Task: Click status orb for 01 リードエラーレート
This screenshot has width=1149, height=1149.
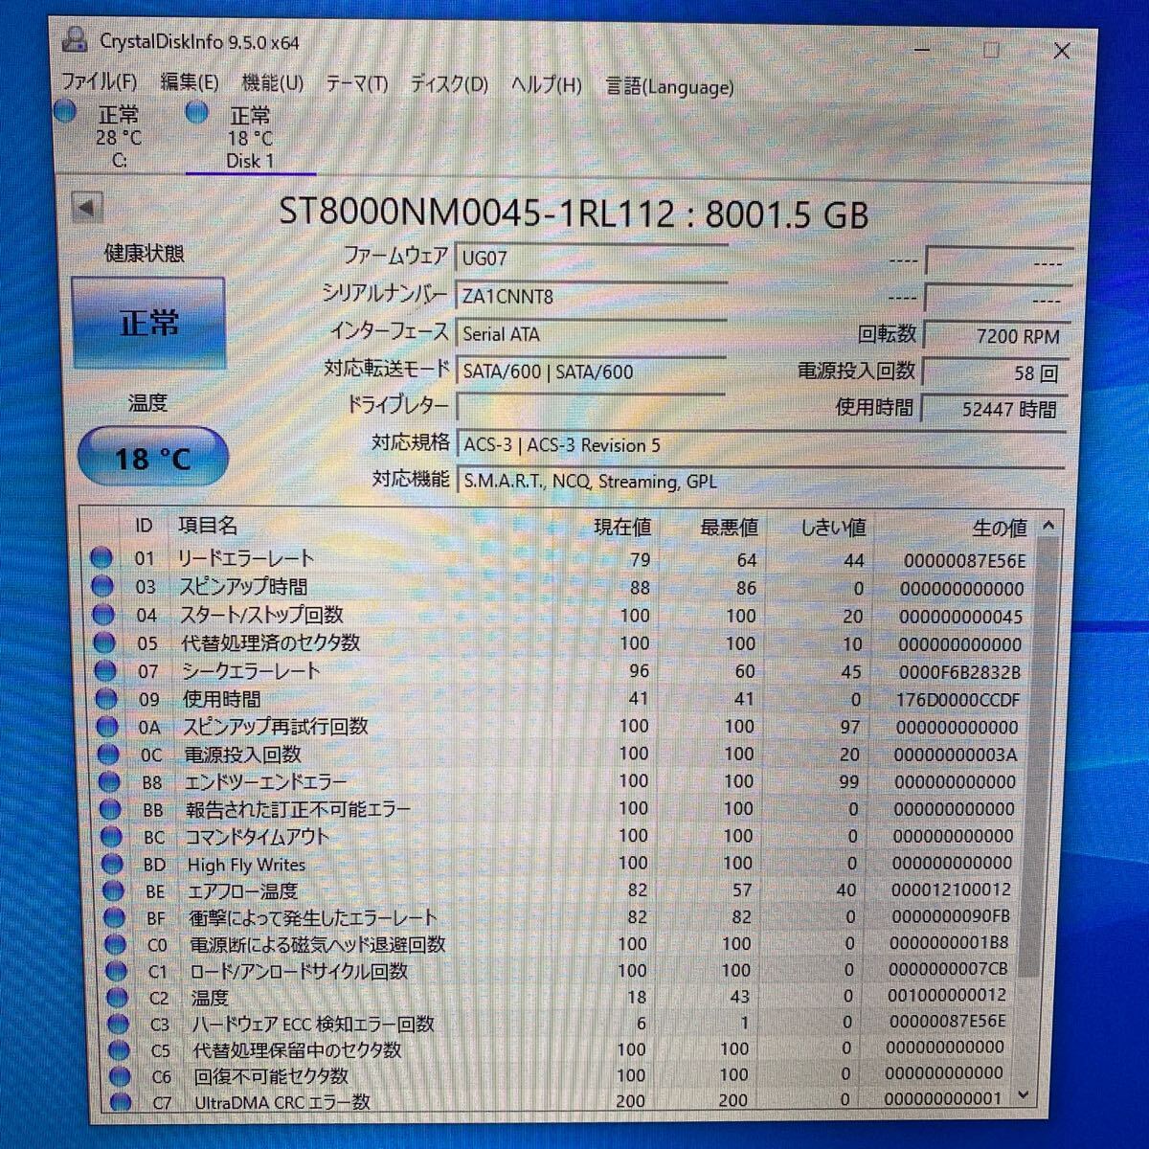Action: click(101, 558)
